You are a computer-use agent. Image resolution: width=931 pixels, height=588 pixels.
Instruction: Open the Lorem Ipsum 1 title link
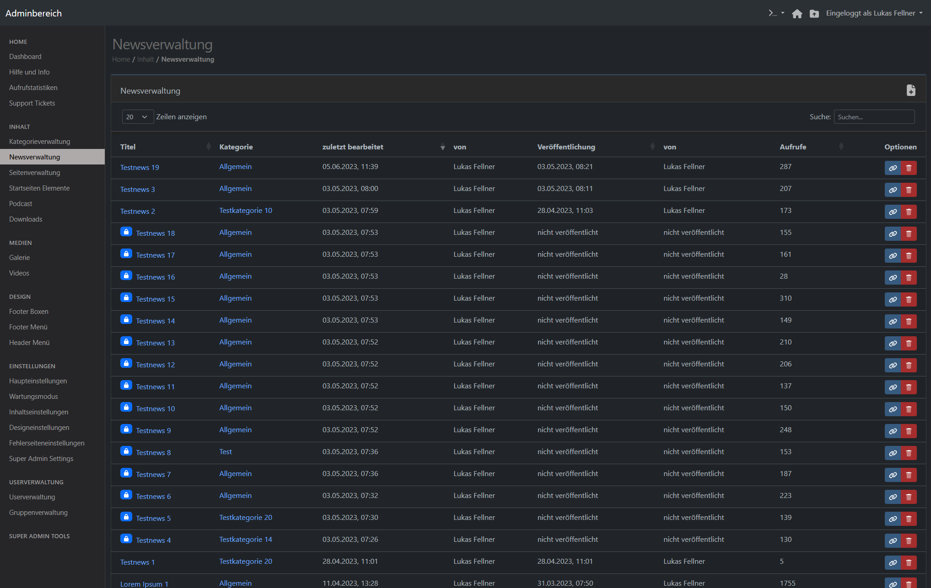click(144, 584)
